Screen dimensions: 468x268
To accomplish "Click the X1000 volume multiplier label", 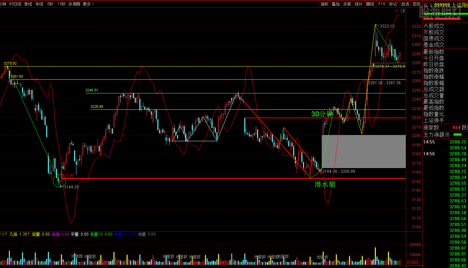I will 412,262.
